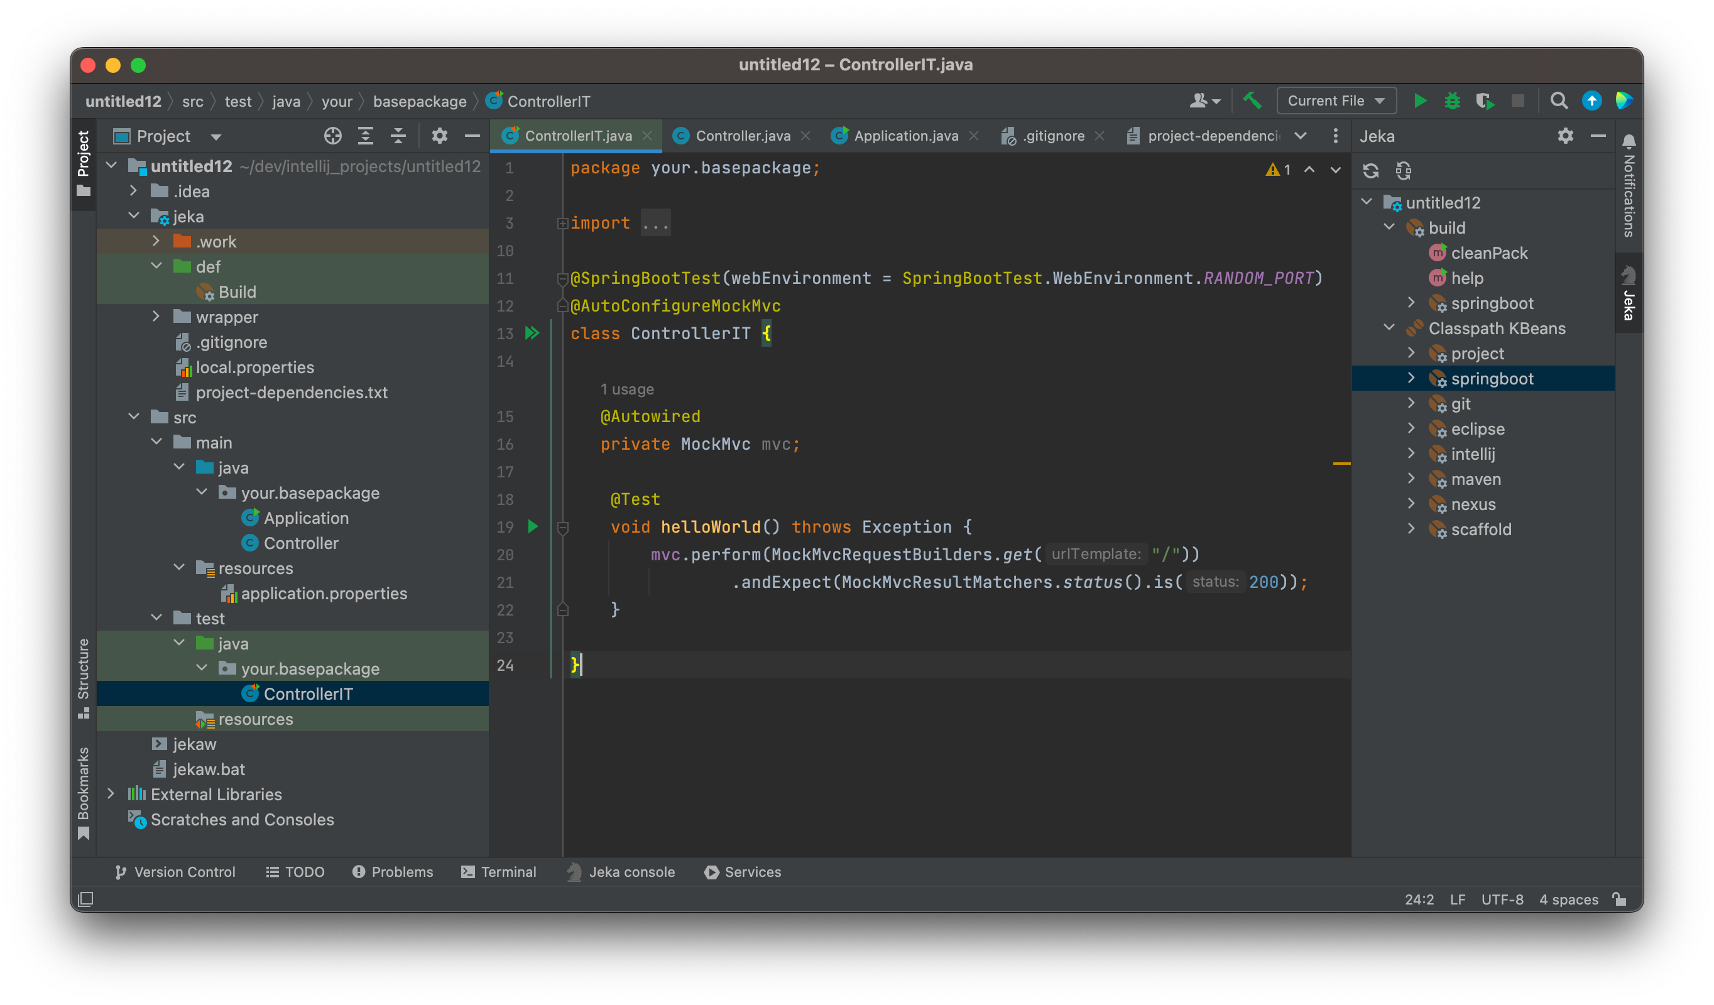Viewport: 1714px width, 1005px height.
Task: Open Current File run configuration dropdown
Action: point(1336,100)
